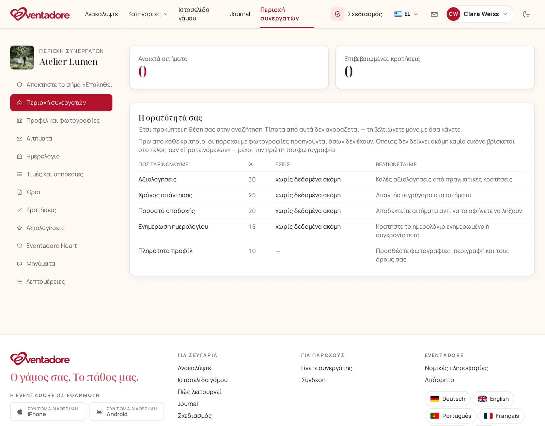Open Αξιολογήσεις star sidebar item
Image resolution: width=545 pixels, height=426 pixels.
(x=61, y=228)
